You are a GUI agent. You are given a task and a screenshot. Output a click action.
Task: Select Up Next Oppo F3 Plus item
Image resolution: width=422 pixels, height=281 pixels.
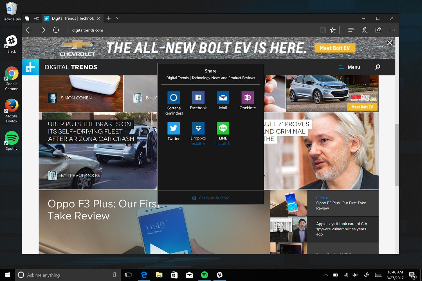[x=324, y=203]
